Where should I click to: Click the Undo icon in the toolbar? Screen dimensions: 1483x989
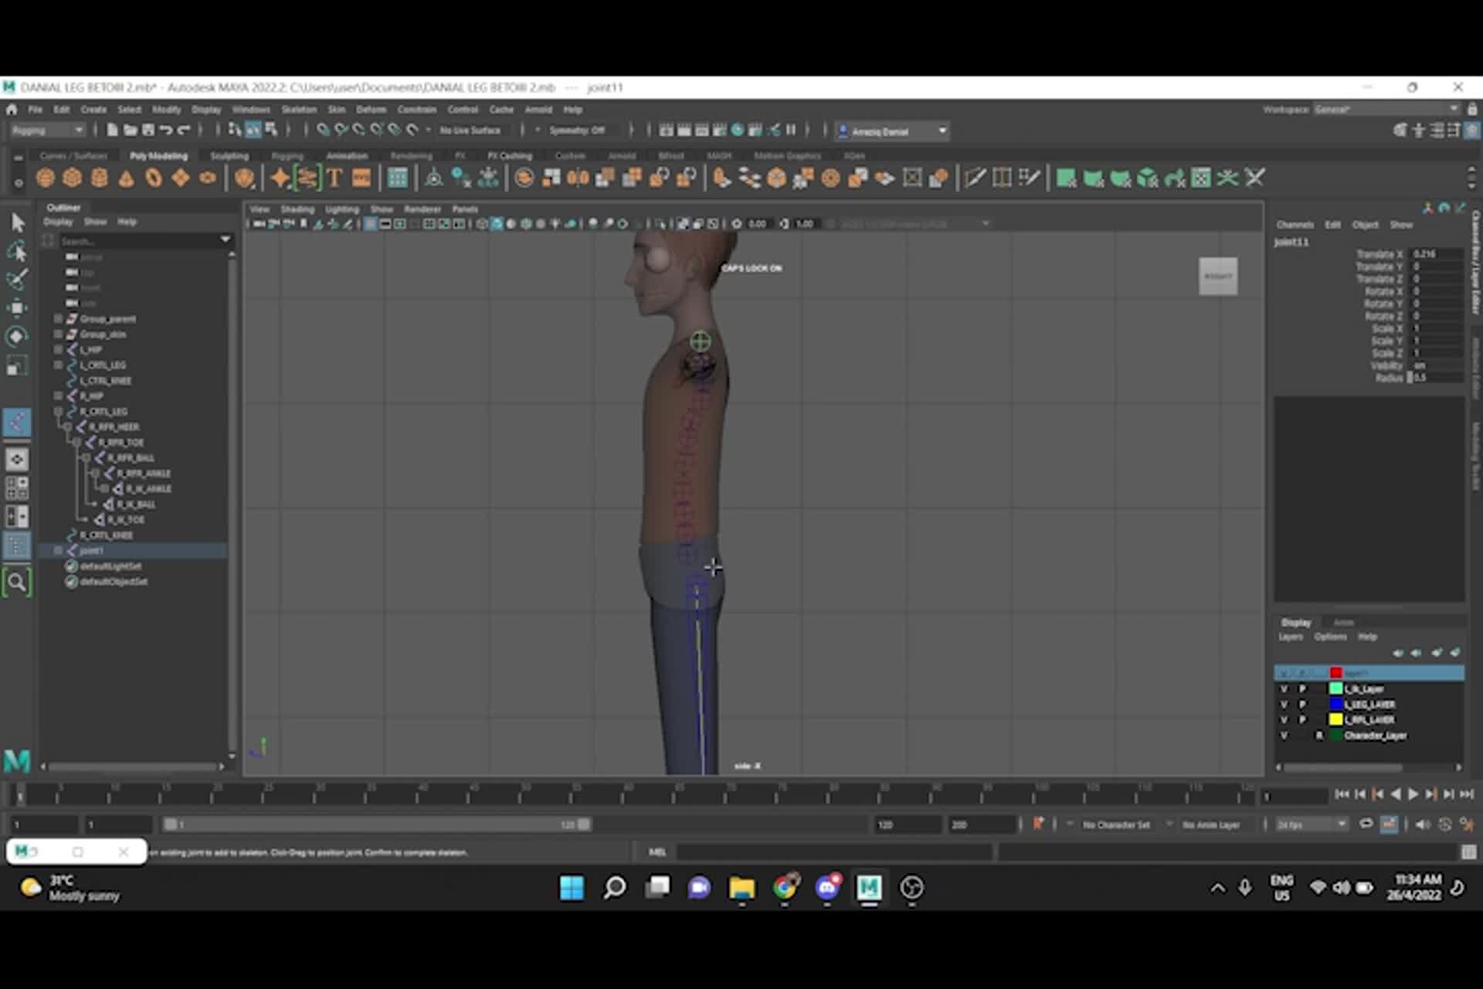[x=167, y=130]
